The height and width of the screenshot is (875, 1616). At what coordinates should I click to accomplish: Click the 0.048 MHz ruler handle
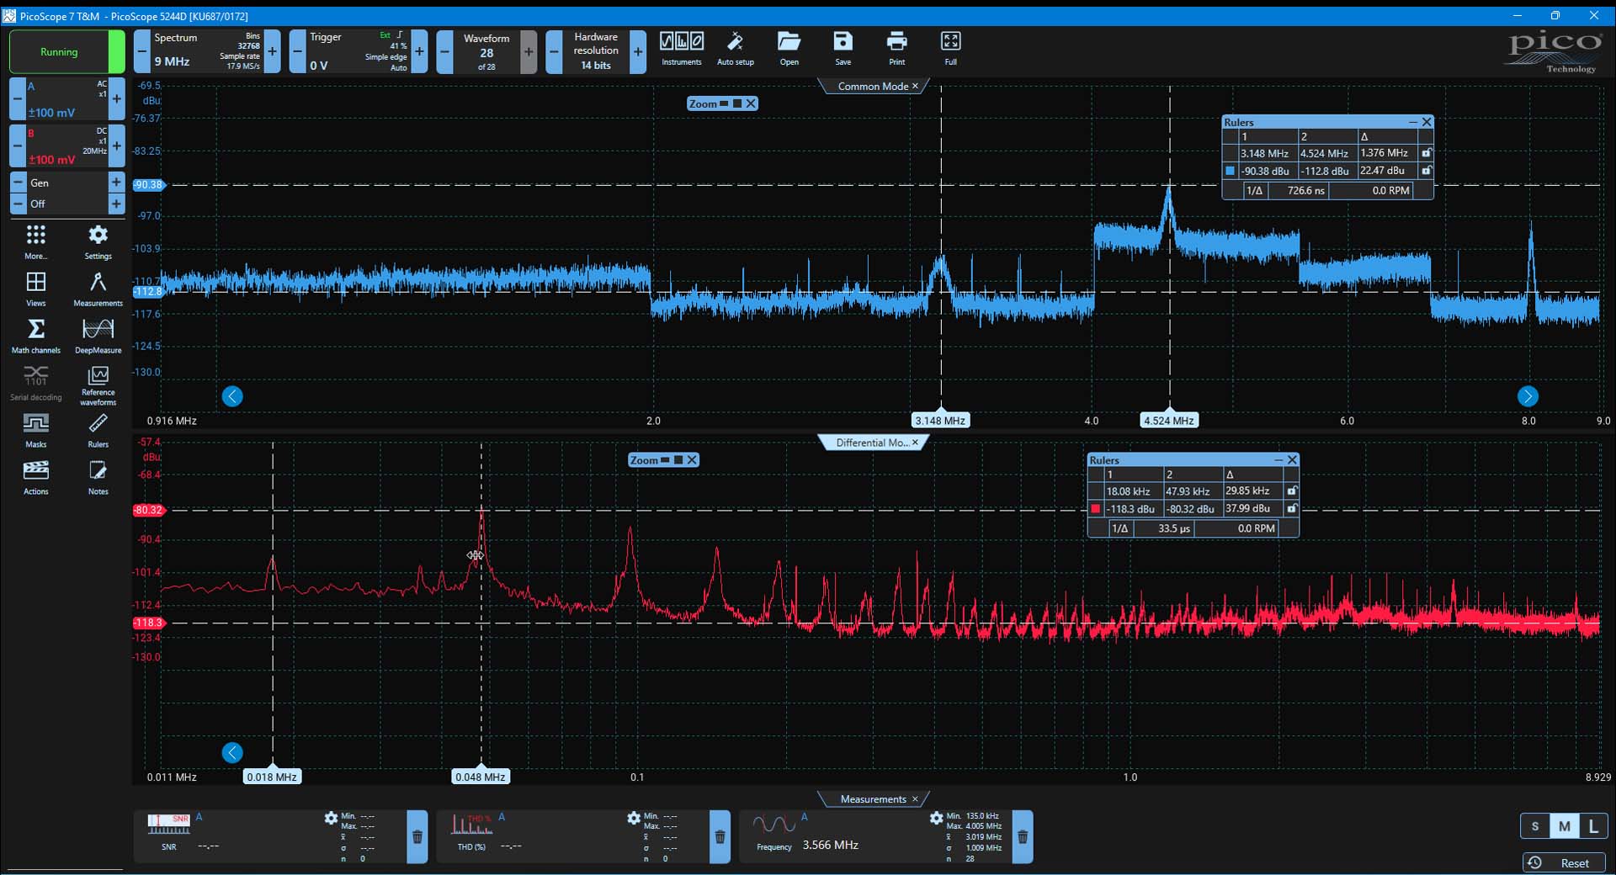coord(480,777)
